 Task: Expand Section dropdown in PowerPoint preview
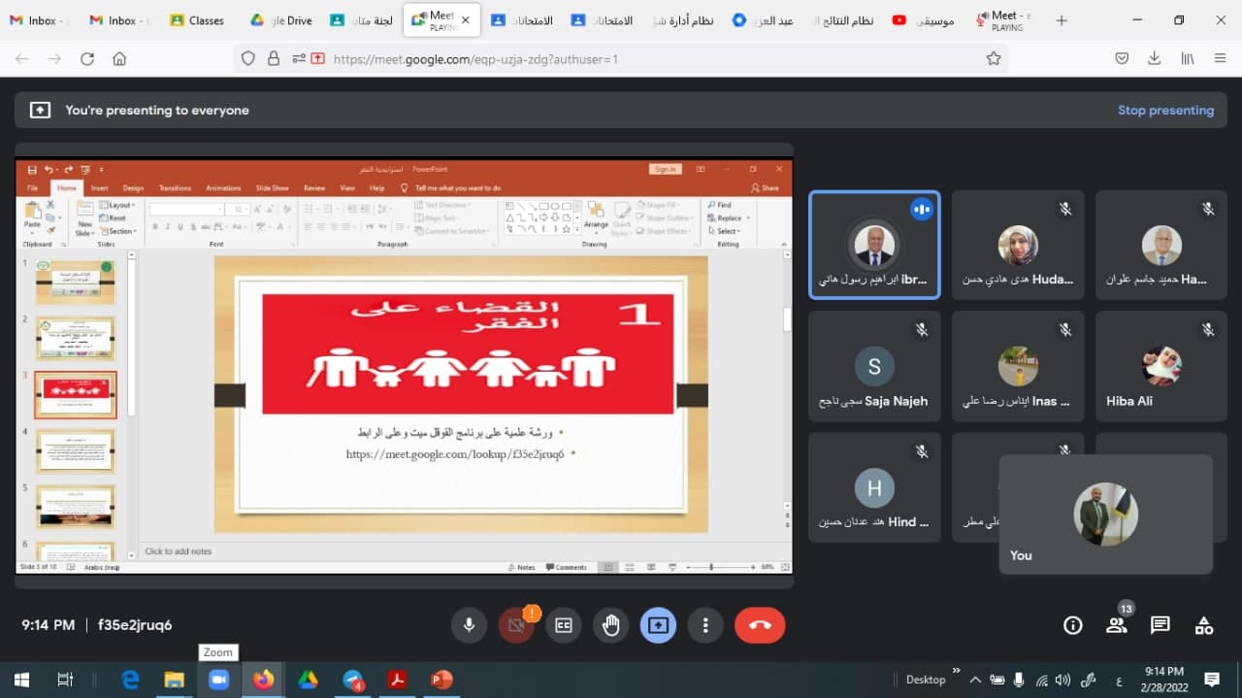(x=119, y=231)
